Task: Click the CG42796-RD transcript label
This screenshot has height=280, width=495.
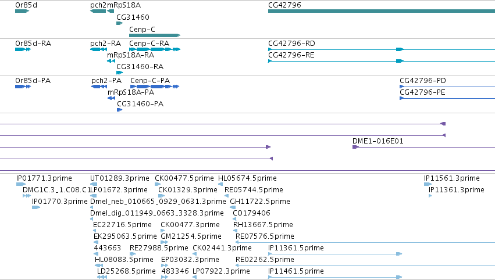Action: click(x=291, y=44)
